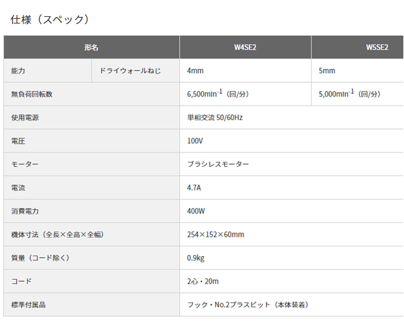This screenshot has height=326, width=404.
Task: Click the W5SE2 model column header
Action: click(x=377, y=48)
